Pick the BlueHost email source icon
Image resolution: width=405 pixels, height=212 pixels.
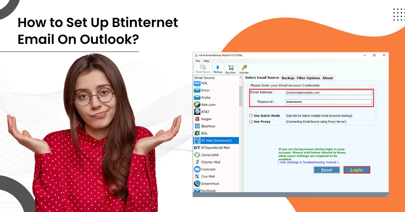click(x=197, y=126)
